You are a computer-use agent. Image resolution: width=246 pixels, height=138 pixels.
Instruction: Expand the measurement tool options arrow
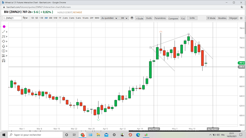6,56
